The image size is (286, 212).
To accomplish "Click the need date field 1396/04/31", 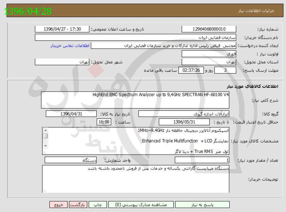I will (71, 114).
